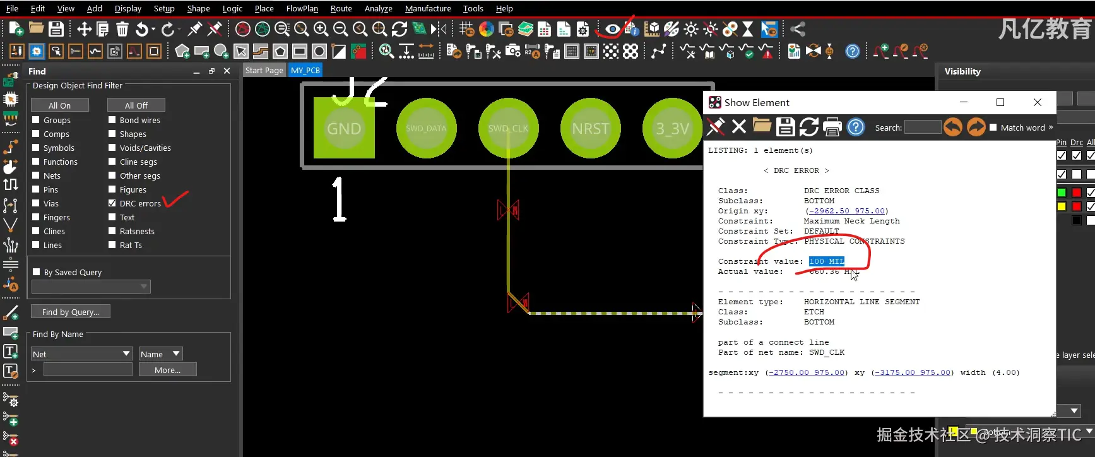The height and width of the screenshot is (457, 1095).
Task: Click the Origin xy coordinate link
Action: tap(847, 211)
